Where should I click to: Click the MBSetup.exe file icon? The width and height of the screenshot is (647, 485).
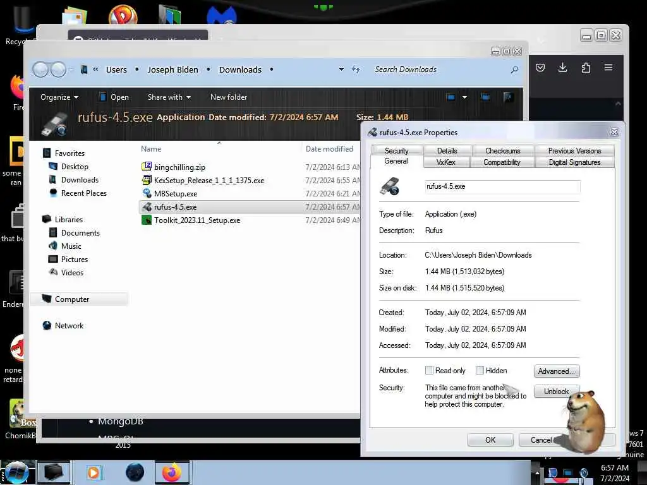[147, 193]
